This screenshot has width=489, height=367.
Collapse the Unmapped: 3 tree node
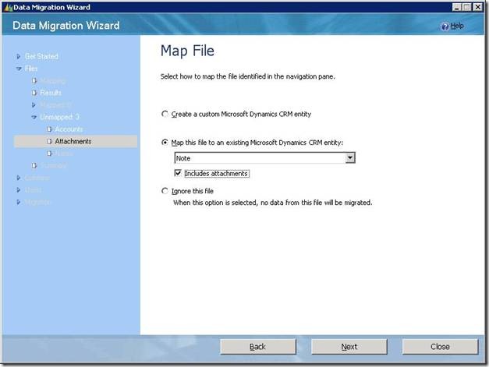pos(34,117)
